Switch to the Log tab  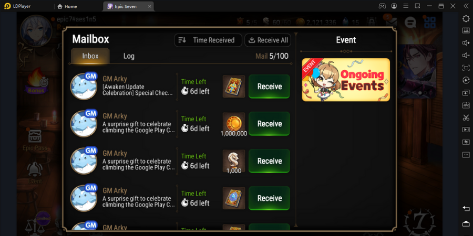[129, 56]
